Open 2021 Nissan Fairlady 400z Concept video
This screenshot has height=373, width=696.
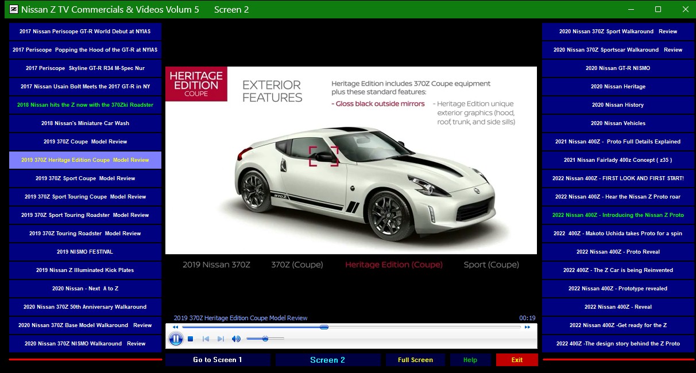click(618, 160)
